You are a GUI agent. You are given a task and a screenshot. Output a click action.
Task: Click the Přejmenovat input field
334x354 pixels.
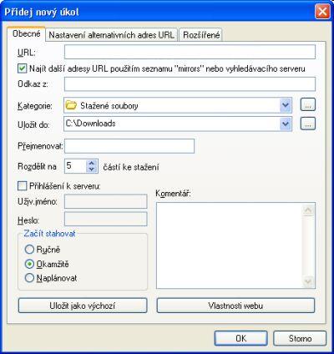pos(129,146)
